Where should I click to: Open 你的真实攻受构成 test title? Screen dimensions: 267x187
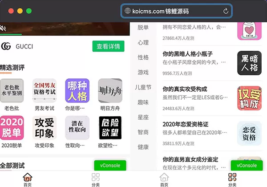click(x=185, y=89)
